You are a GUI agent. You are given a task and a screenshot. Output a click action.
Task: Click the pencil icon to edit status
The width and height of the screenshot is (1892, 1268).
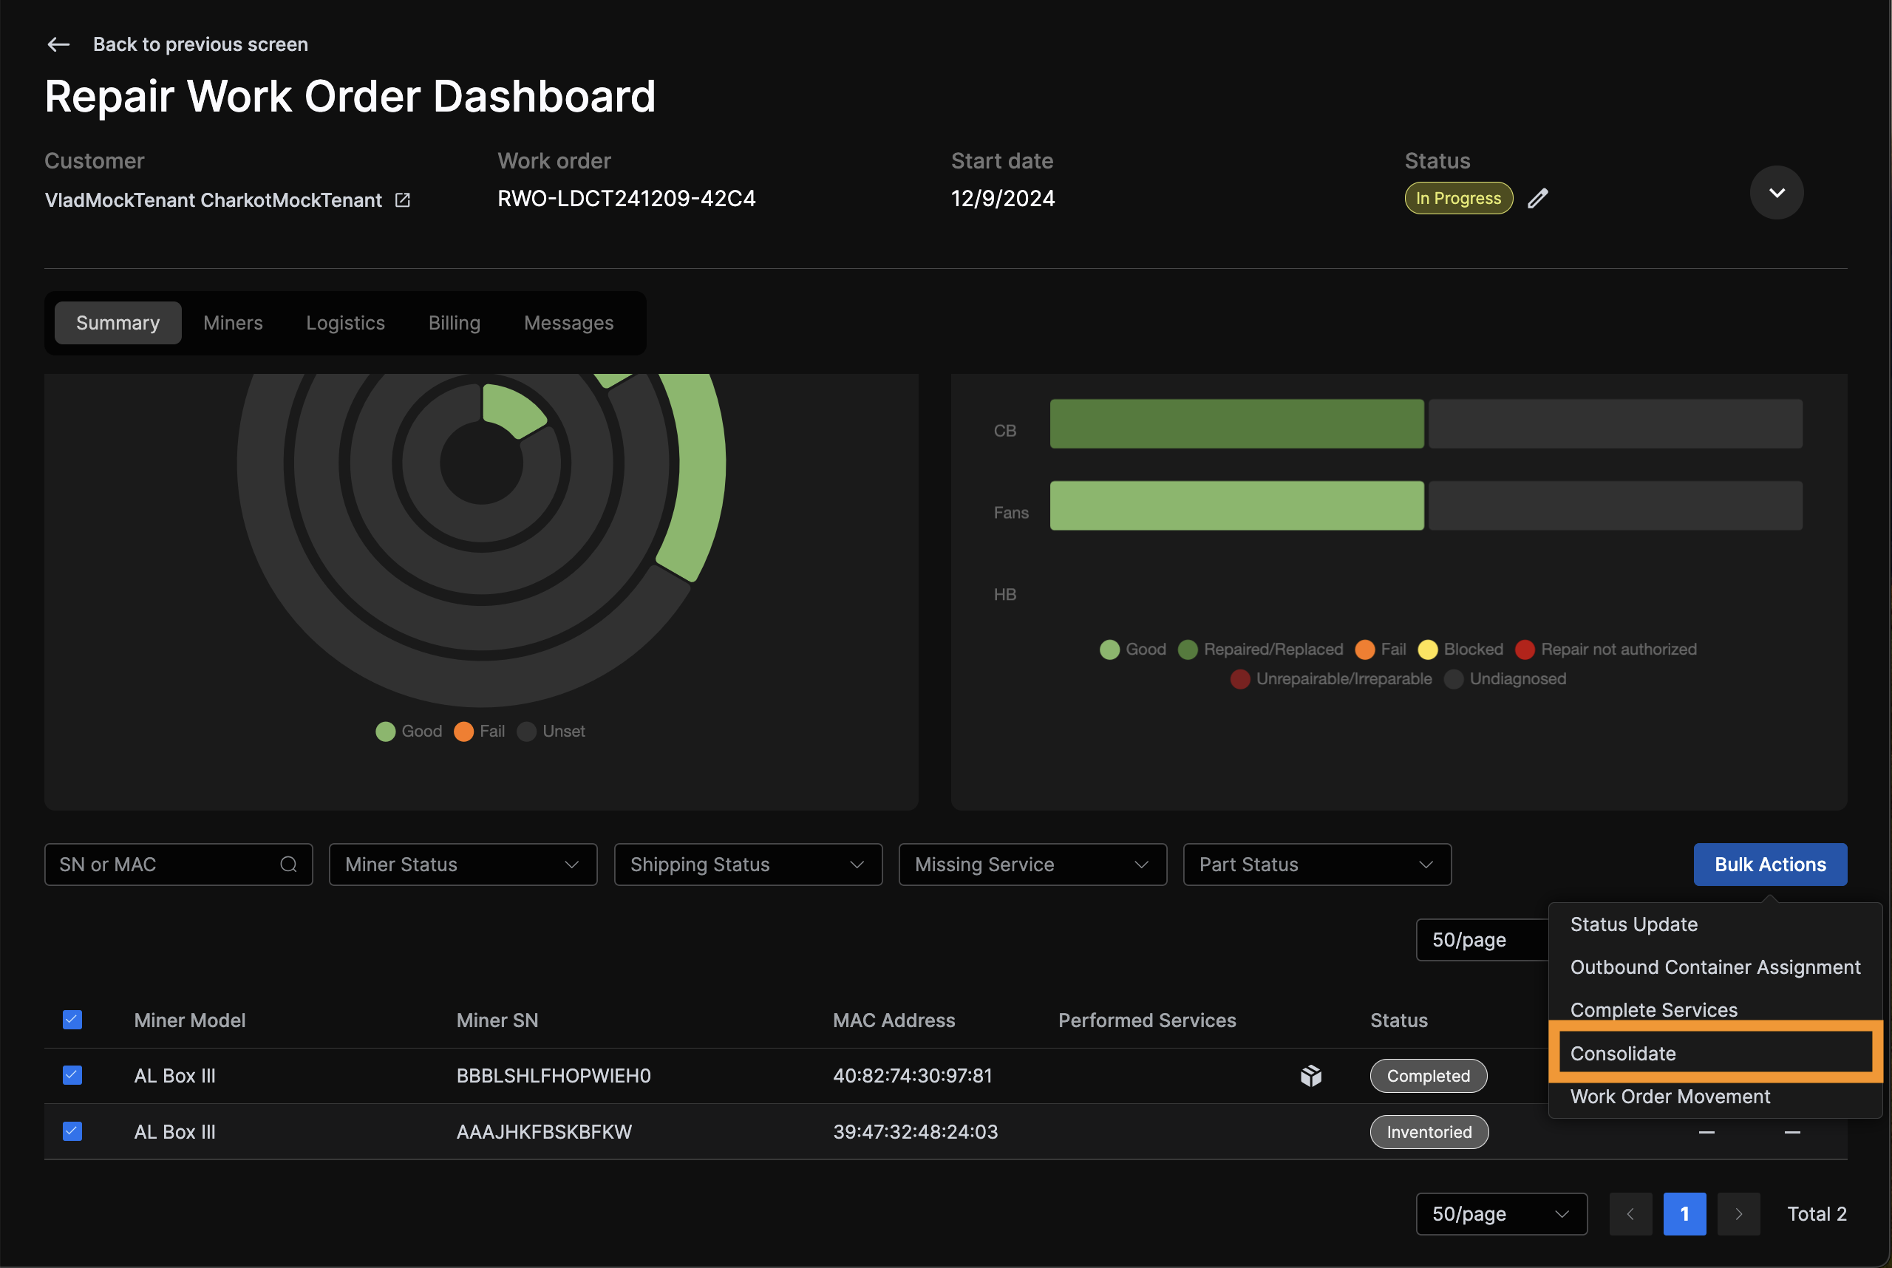(1539, 198)
